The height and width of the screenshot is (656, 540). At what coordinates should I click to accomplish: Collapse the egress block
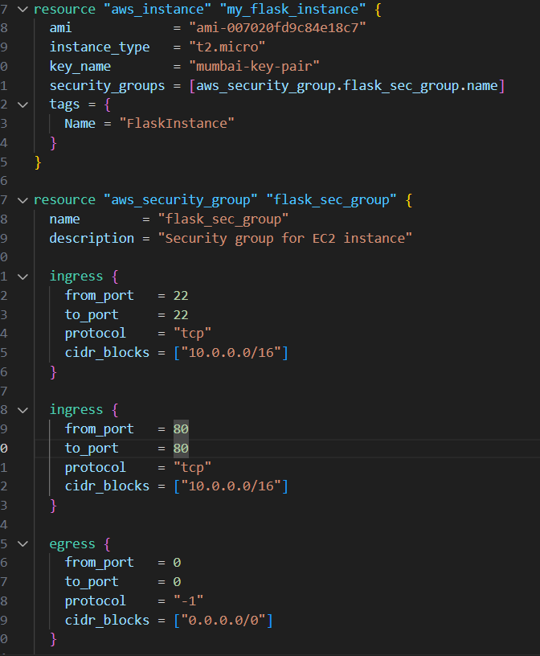(x=22, y=544)
